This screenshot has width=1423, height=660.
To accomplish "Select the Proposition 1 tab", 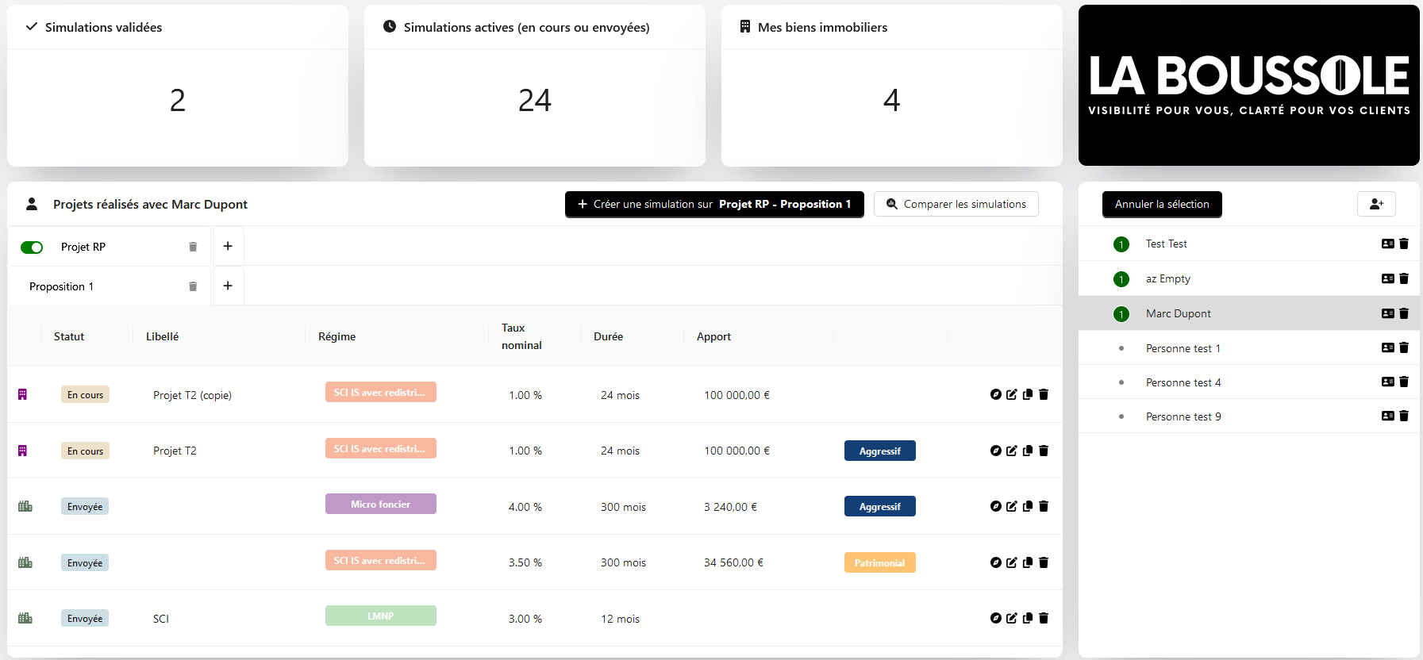I will [61, 286].
